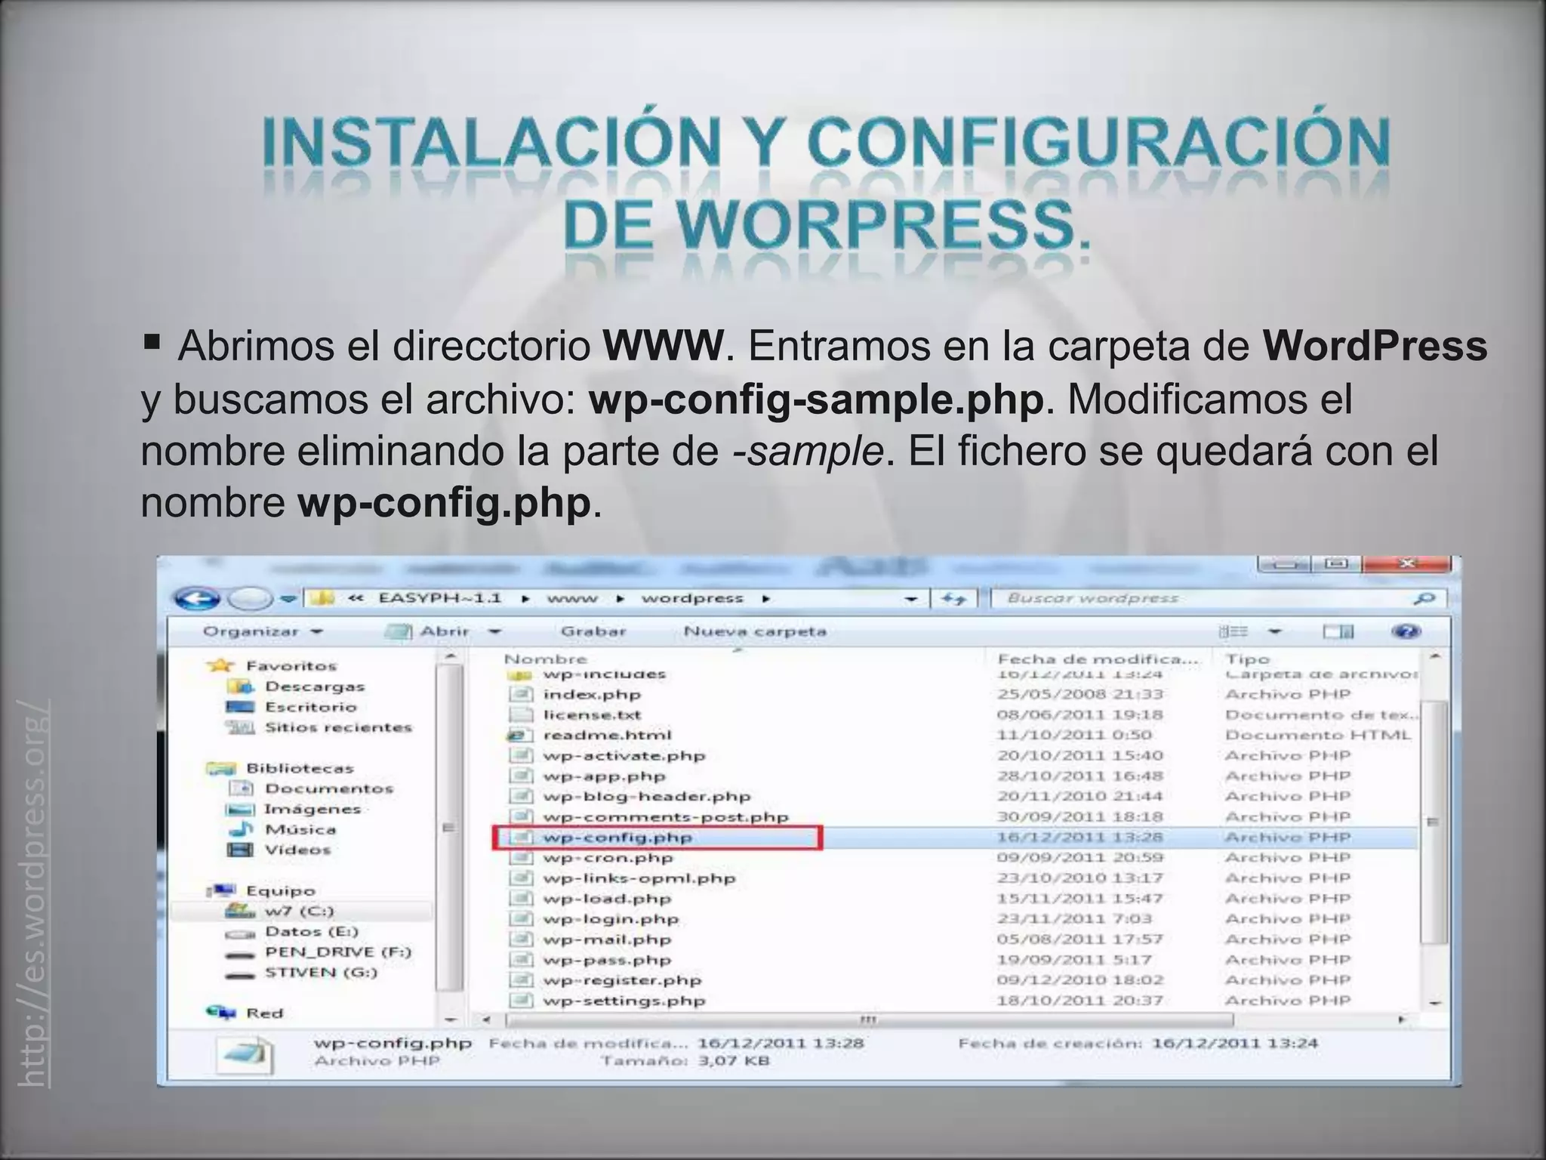This screenshot has height=1160, width=1546.
Task: Select the wp-app.php file
Action: 604,776
